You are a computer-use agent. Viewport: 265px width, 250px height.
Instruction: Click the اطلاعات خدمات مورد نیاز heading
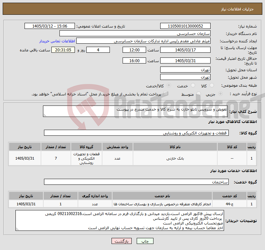coord(233,171)
